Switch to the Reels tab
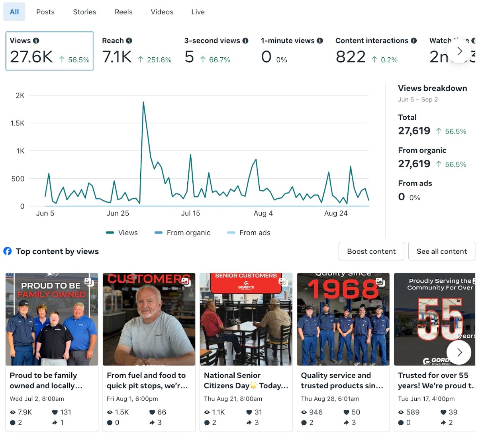Screen dimensions: 484x436 click(x=123, y=12)
